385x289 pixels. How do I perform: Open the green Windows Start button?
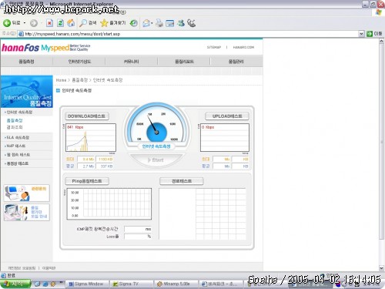[x=15, y=284]
